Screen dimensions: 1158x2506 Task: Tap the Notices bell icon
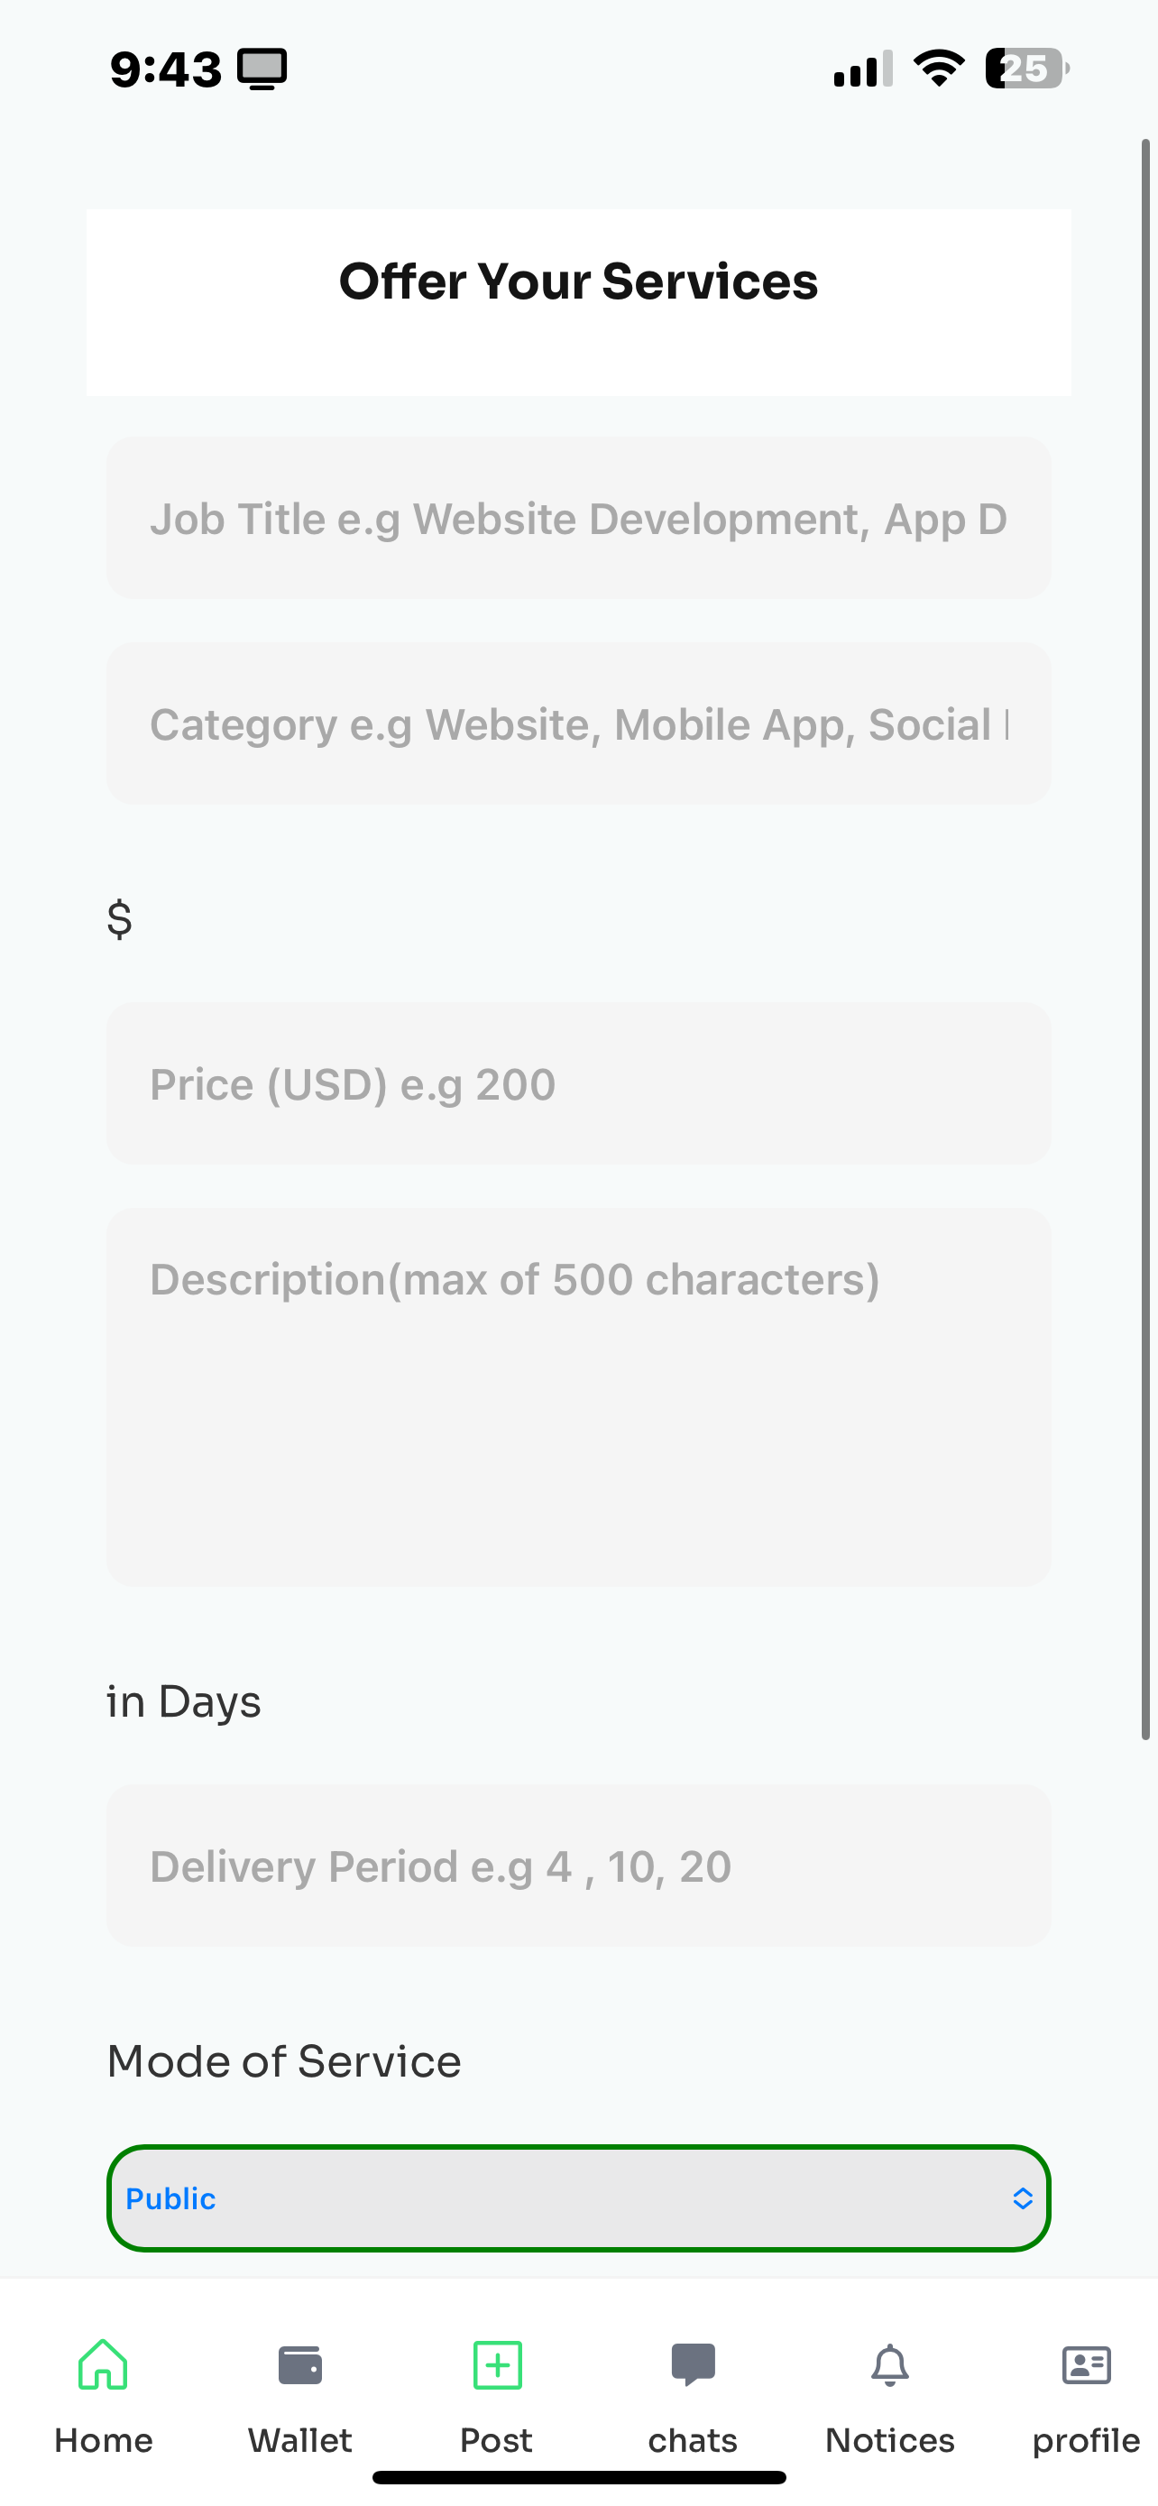(889, 2365)
